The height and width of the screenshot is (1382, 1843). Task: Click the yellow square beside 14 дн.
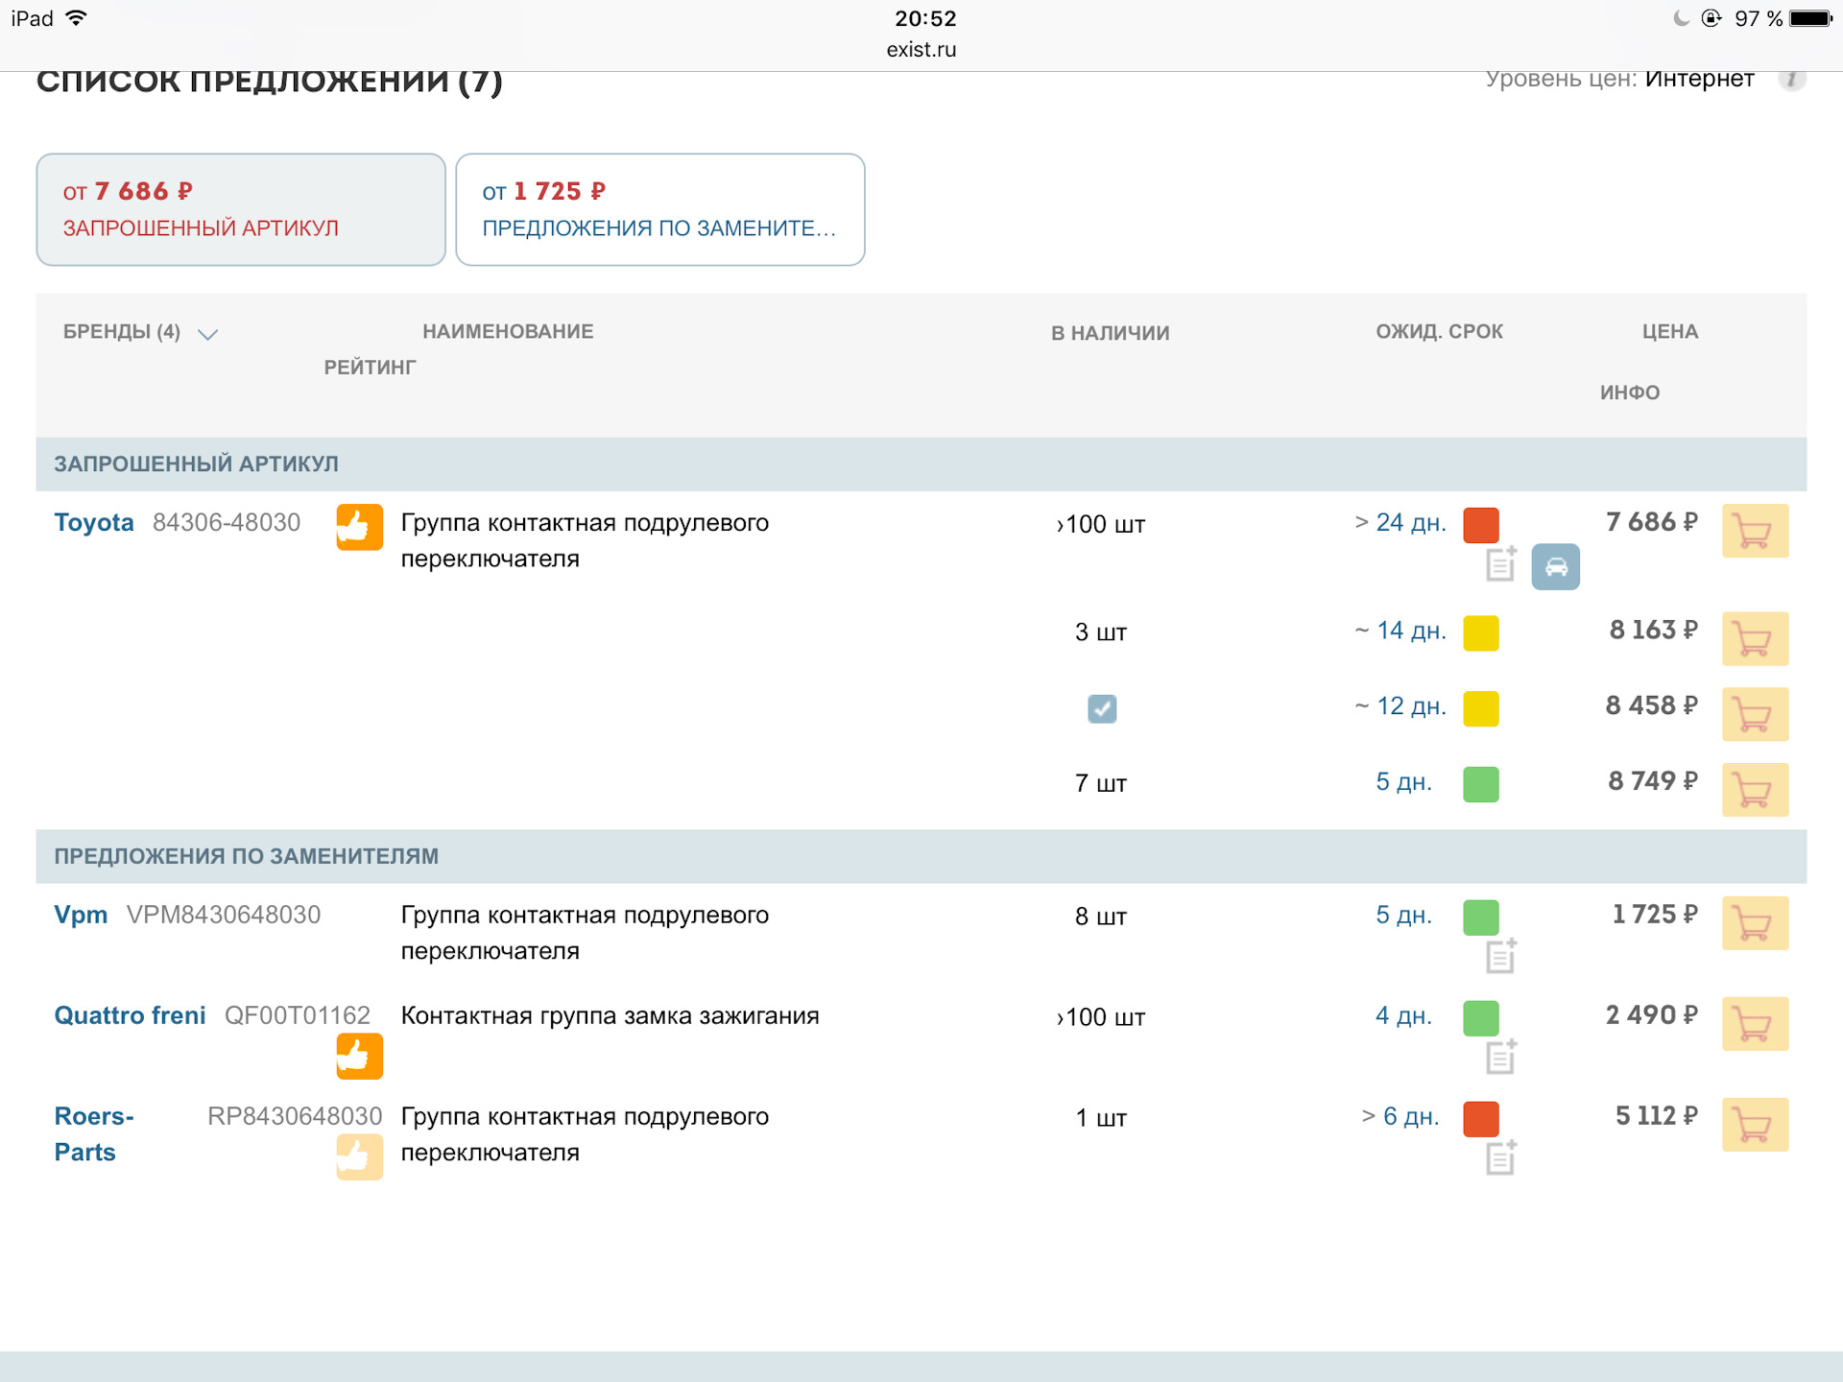tap(1481, 633)
